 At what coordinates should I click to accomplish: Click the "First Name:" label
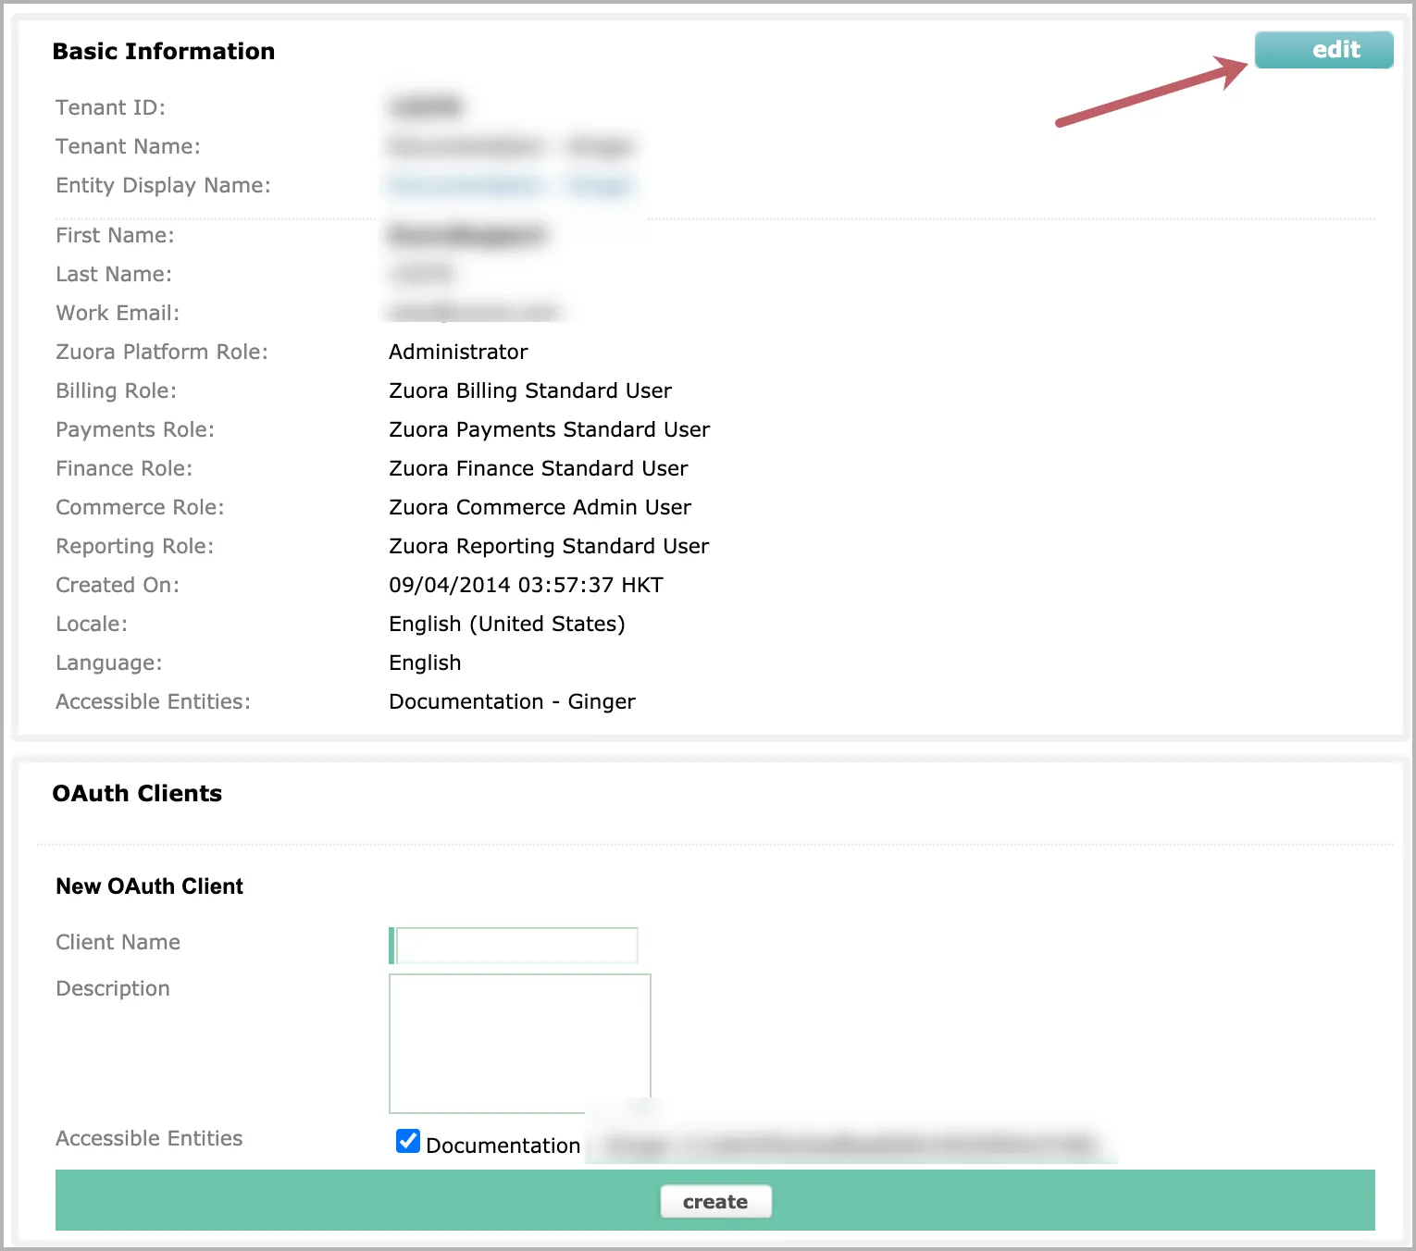(x=115, y=235)
